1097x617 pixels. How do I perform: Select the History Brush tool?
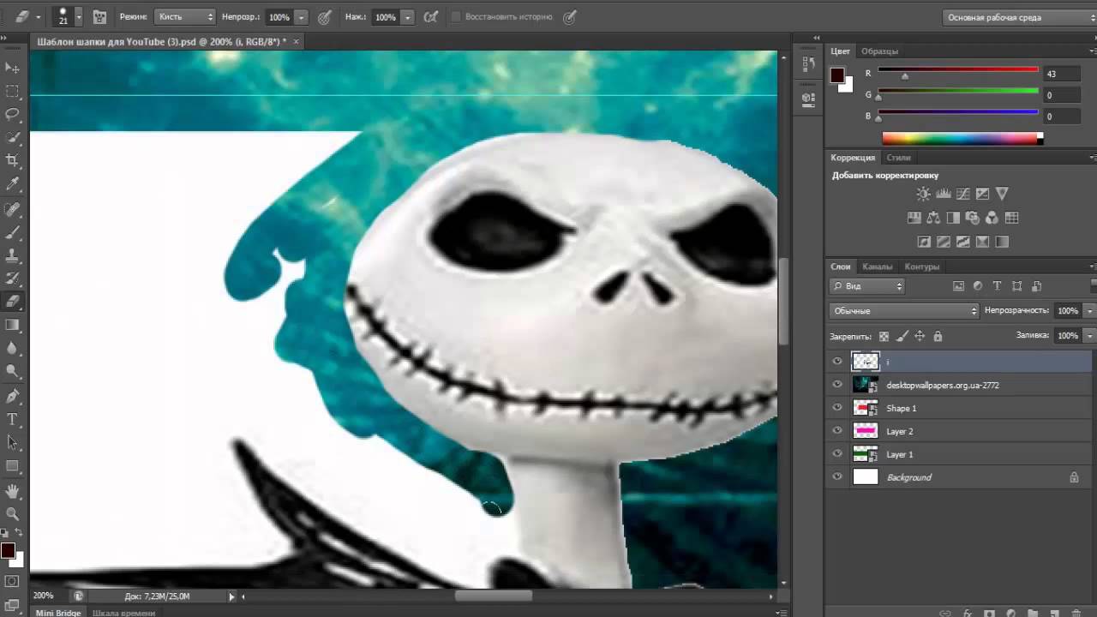(x=12, y=279)
